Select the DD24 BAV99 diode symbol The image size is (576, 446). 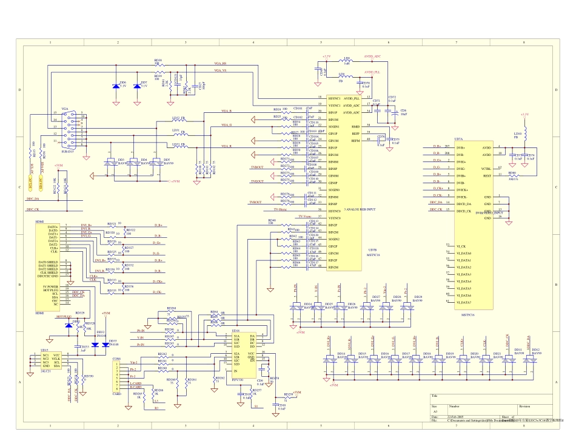tap(296, 308)
